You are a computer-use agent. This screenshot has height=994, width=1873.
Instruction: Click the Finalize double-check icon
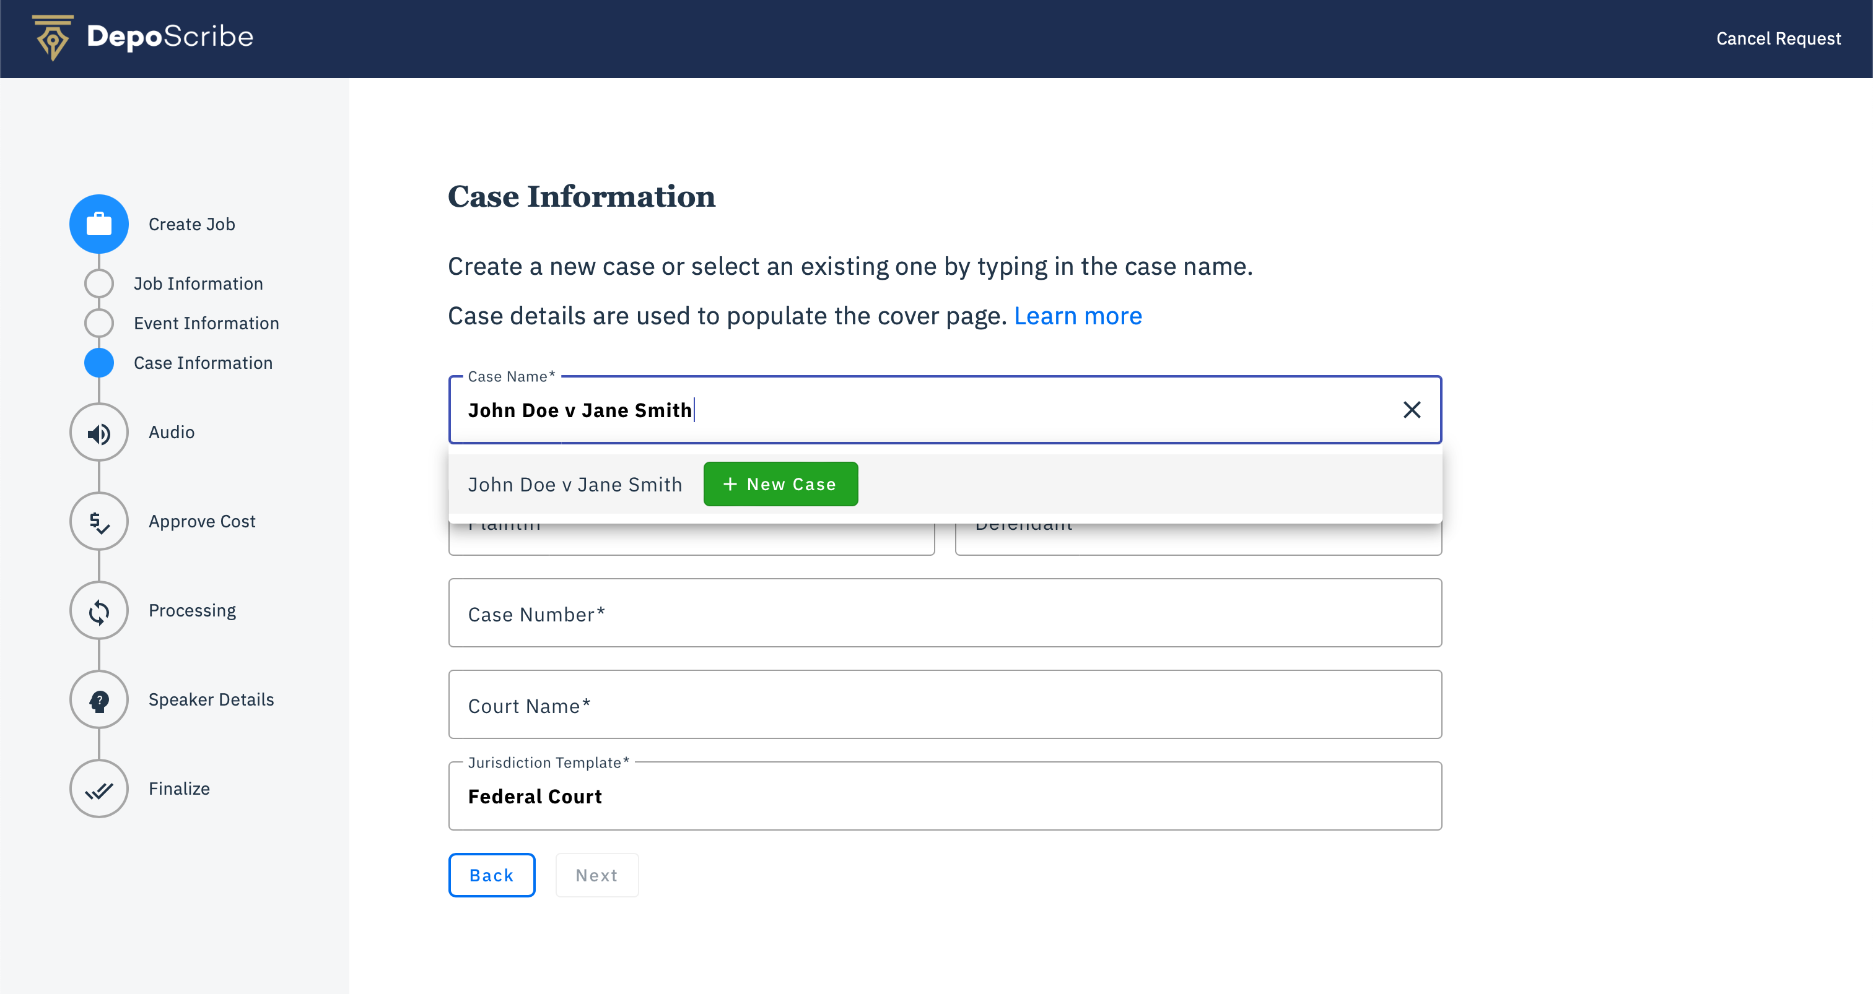click(x=99, y=789)
